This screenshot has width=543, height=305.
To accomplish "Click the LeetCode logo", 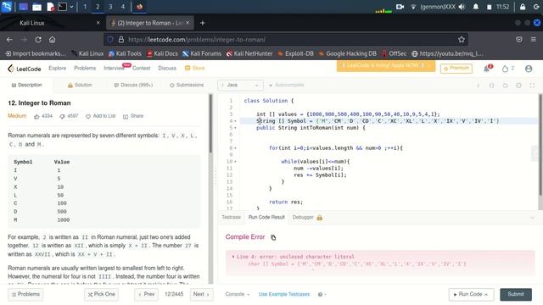I will pos(25,69).
